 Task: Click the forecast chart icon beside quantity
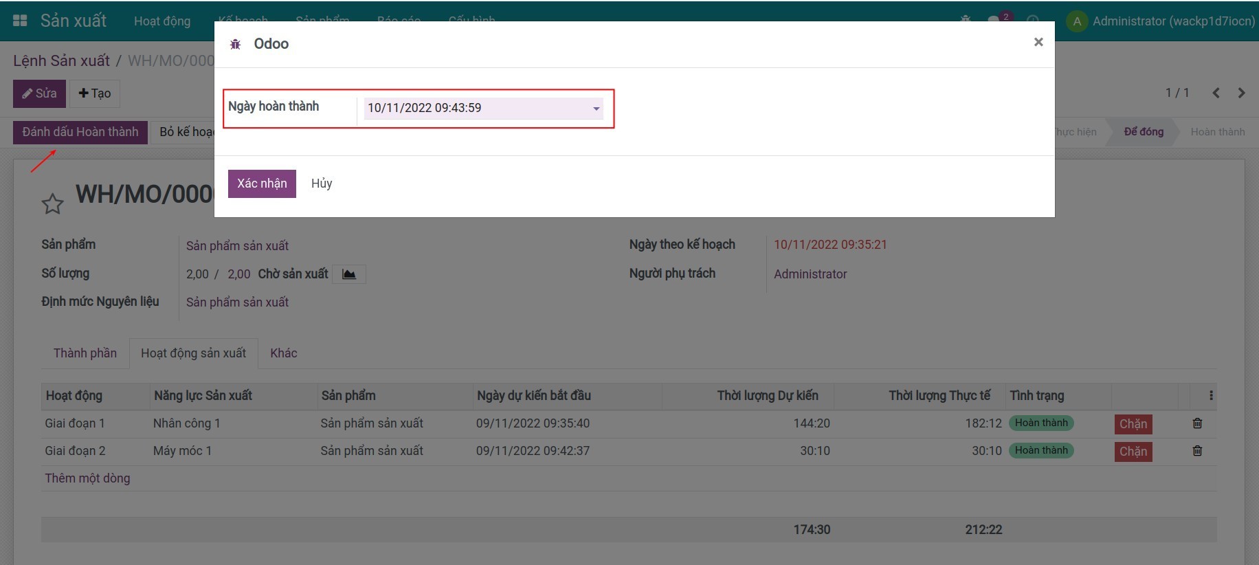(349, 274)
